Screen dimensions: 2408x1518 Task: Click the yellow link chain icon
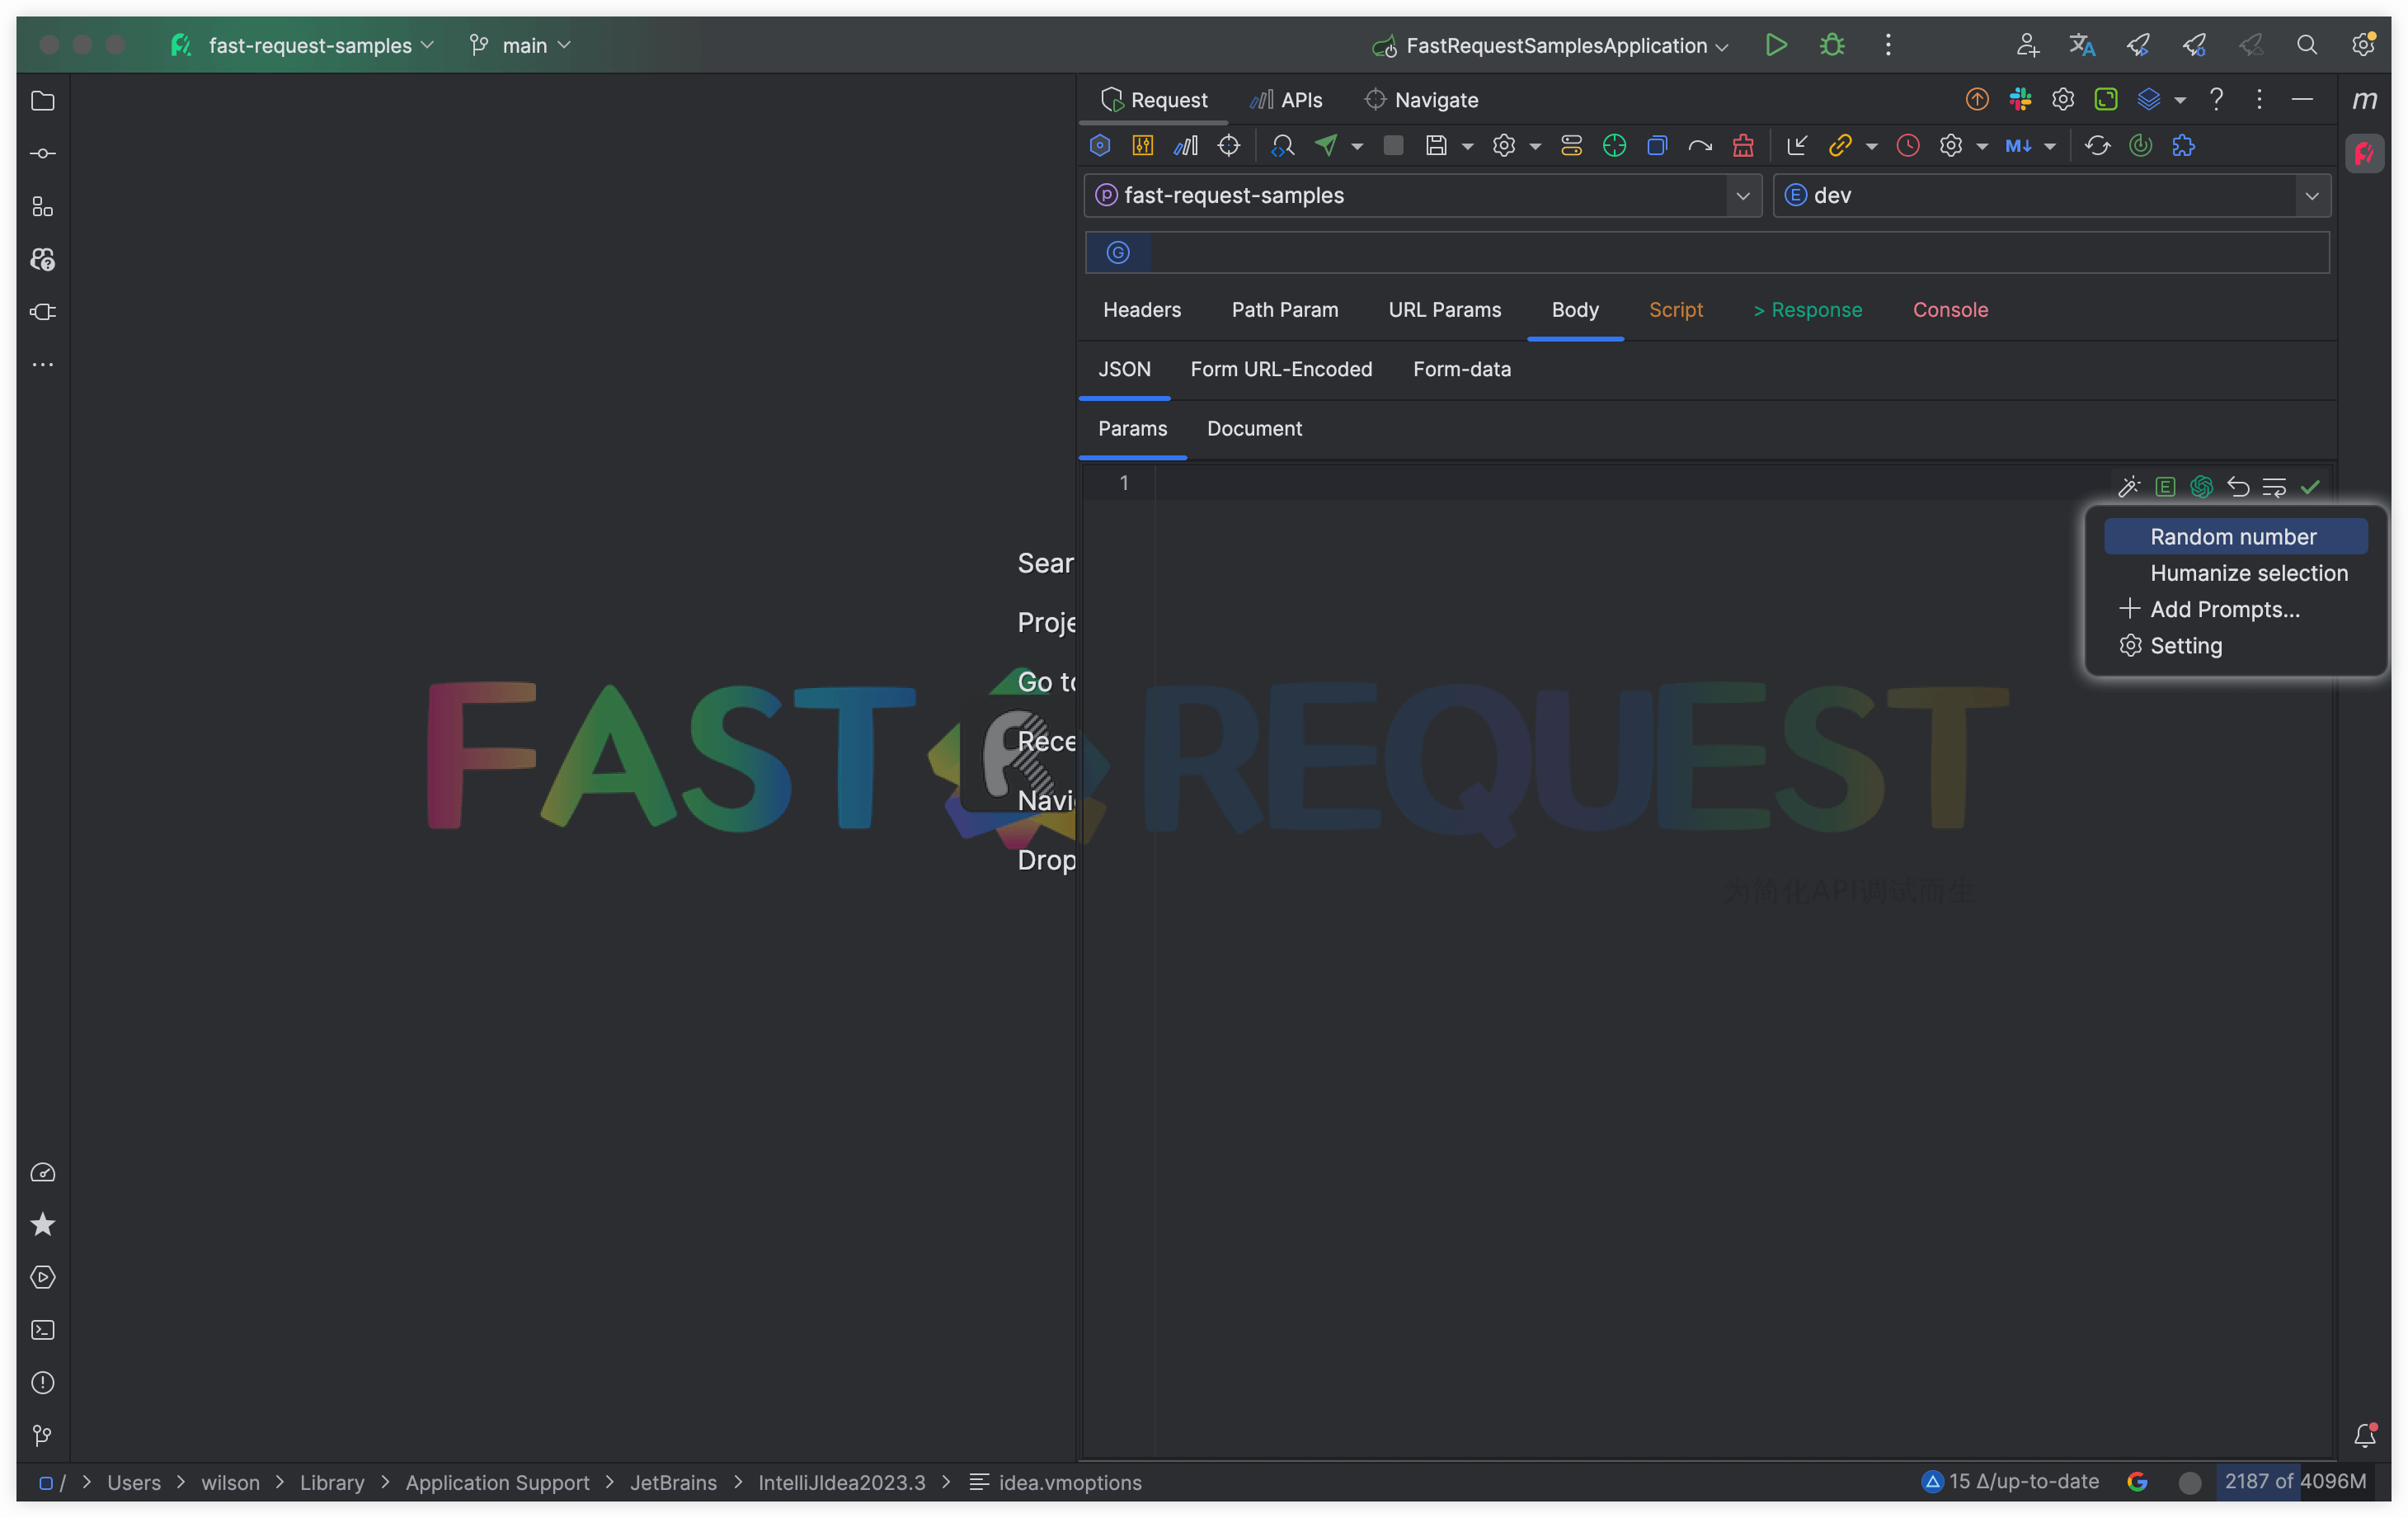pos(1839,145)
